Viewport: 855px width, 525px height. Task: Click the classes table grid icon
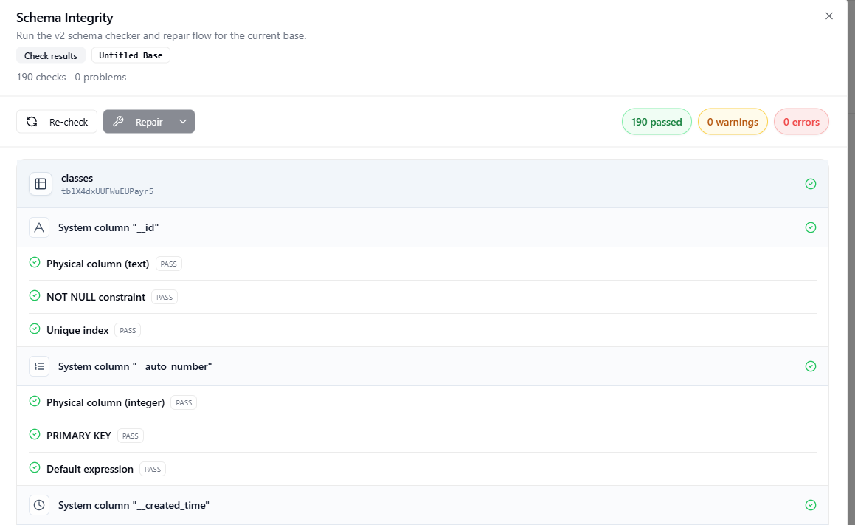(40, 184)
